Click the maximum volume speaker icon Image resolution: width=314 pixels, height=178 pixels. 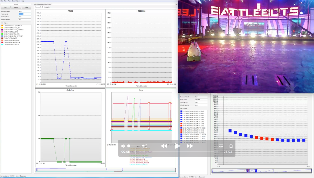click(144, 146)
